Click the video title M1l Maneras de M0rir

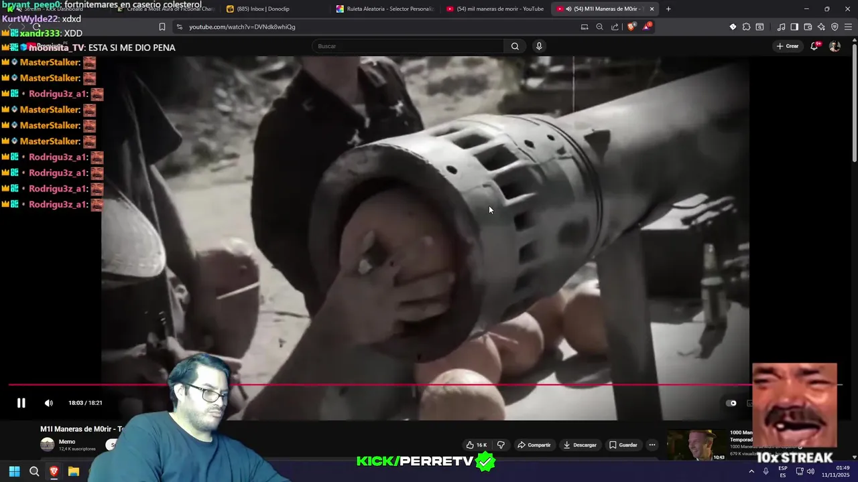[x=82, y=429]
